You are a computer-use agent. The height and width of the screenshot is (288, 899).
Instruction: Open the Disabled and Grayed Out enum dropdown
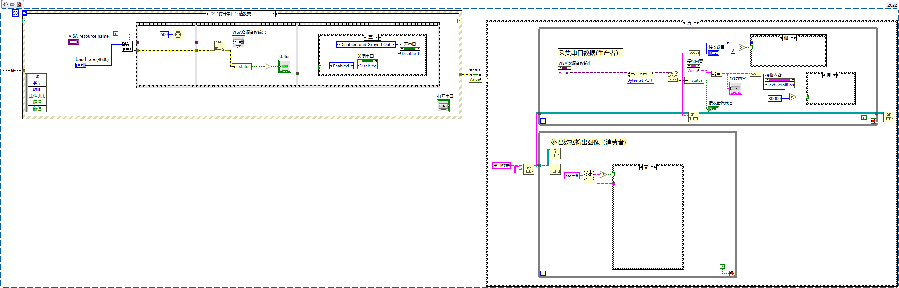click(393, 45)
